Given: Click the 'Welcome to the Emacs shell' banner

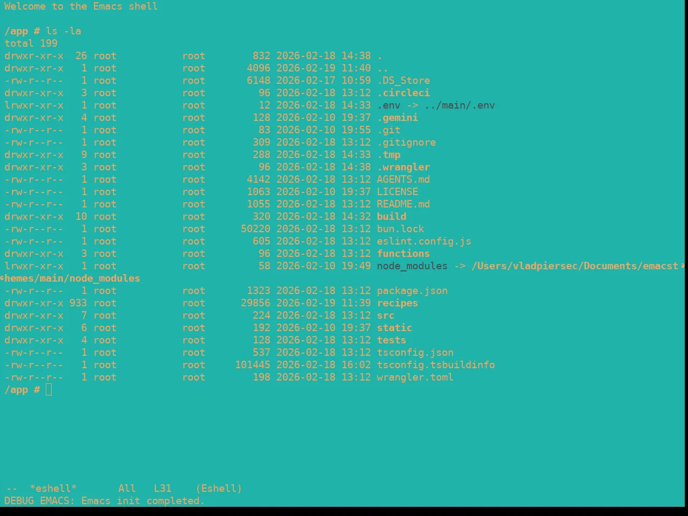Looking at the screenshot, I should click(x=81, y=6).
